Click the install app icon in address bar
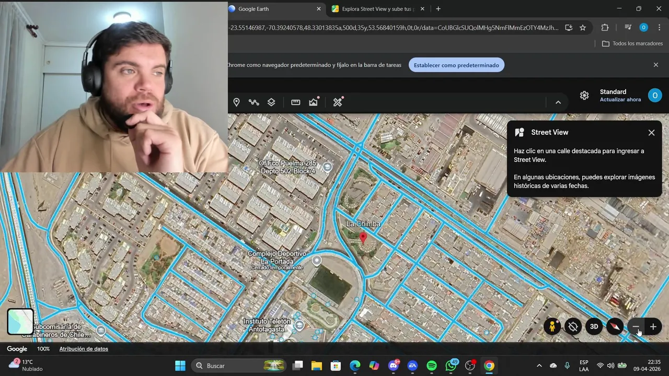Viewport: 669px width, 376px height. coord(569,28)
